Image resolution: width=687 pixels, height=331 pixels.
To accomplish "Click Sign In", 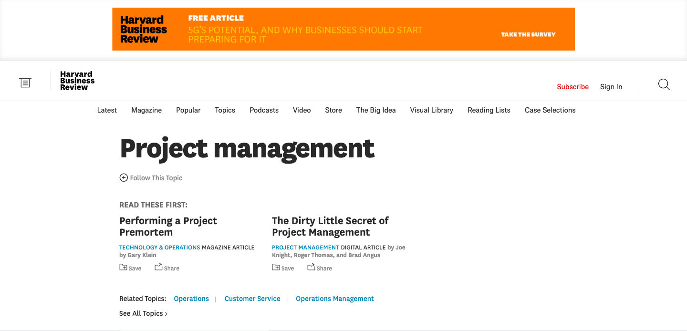I will point(611,87).
